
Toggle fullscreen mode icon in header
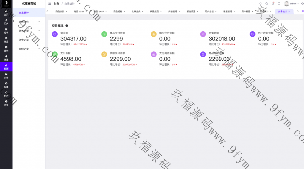point(279,4)
